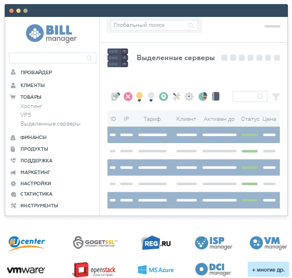
Task: Click the green location pin icon
Action: [x=164, y=96]
